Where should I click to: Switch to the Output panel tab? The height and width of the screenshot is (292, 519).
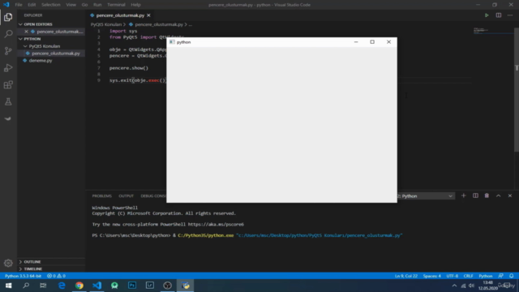[x=127, y=196]
